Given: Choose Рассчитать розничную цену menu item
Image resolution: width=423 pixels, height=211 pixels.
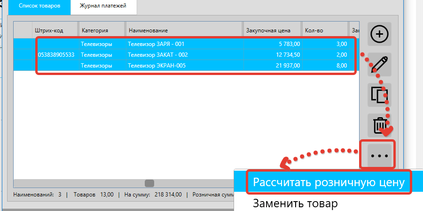Looking at the screenshot, I should 329,182.
